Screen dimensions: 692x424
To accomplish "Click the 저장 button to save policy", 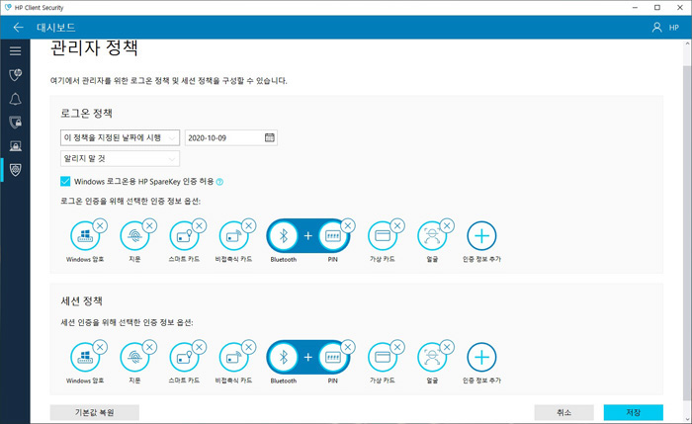I will pos(633,412).
